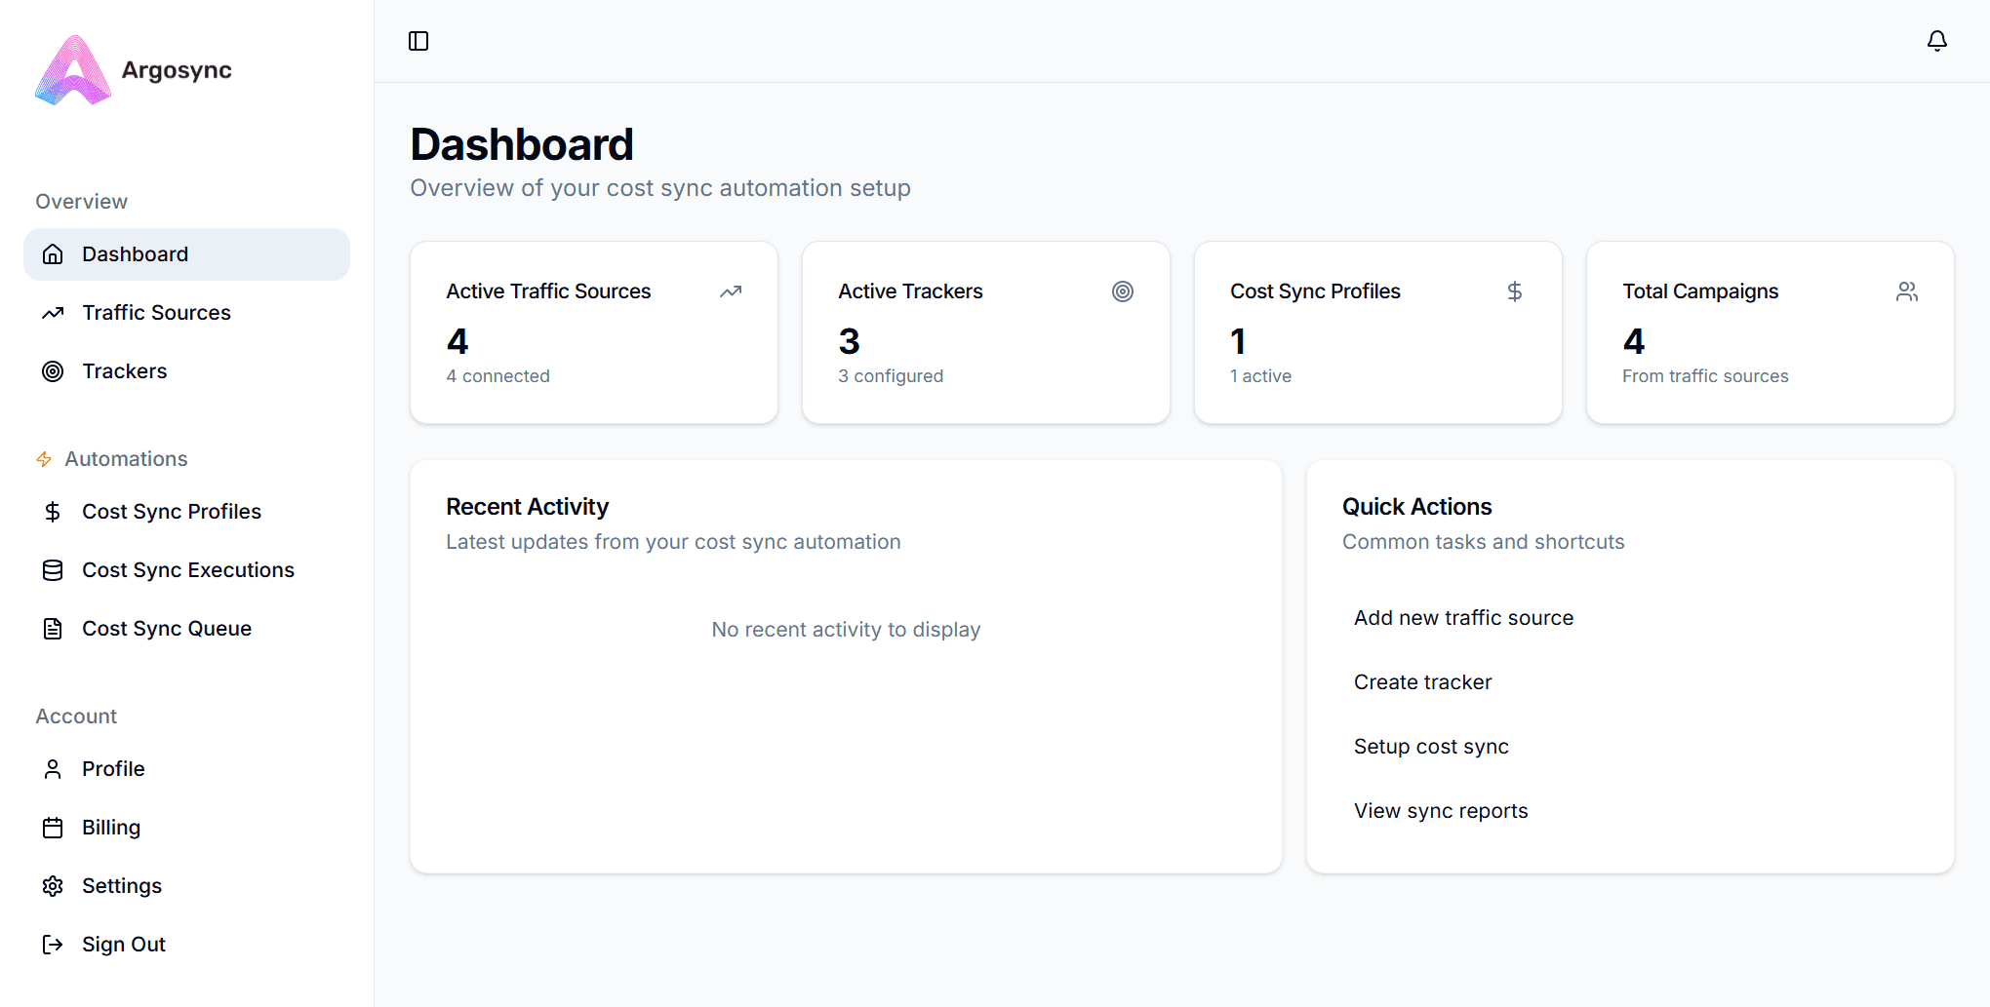The width and height of the screenshot is (1990, 1007).
Task: Click the trending arrow icon in Active Traffic Sources card
Action: 731,291
